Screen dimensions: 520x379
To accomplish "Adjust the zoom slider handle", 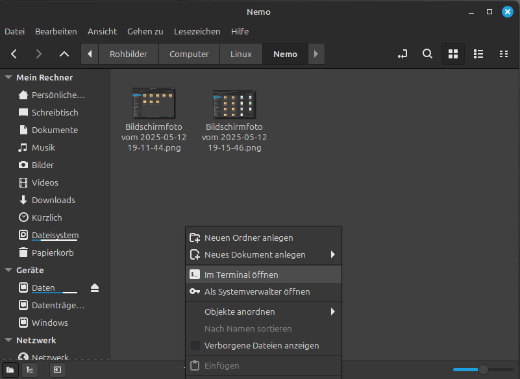I will [x=483, y=369].
